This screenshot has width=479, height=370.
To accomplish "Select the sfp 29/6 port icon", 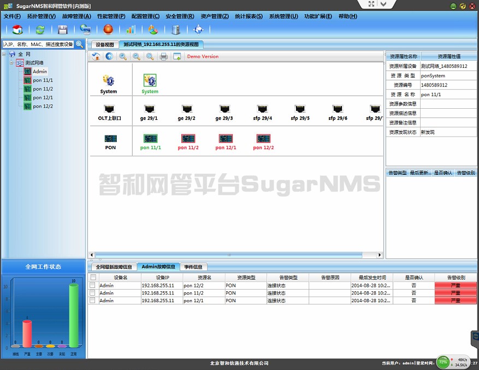I will point(338,109).
